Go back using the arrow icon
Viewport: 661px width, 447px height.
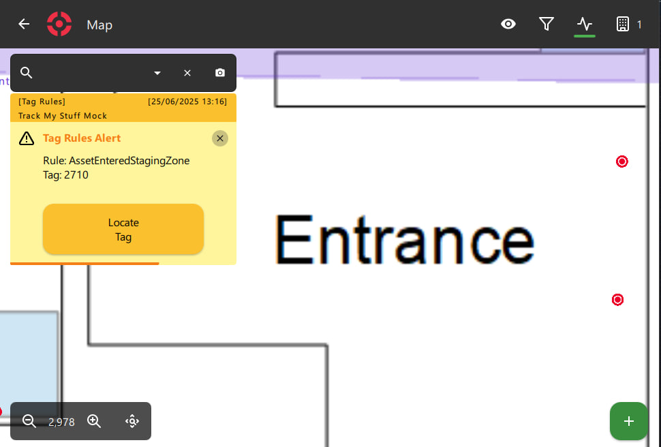click(24, 24)
